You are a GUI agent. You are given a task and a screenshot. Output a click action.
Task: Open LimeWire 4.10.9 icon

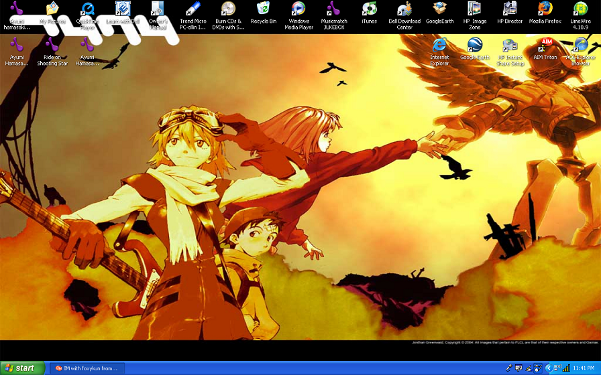[x=581, y=15]
